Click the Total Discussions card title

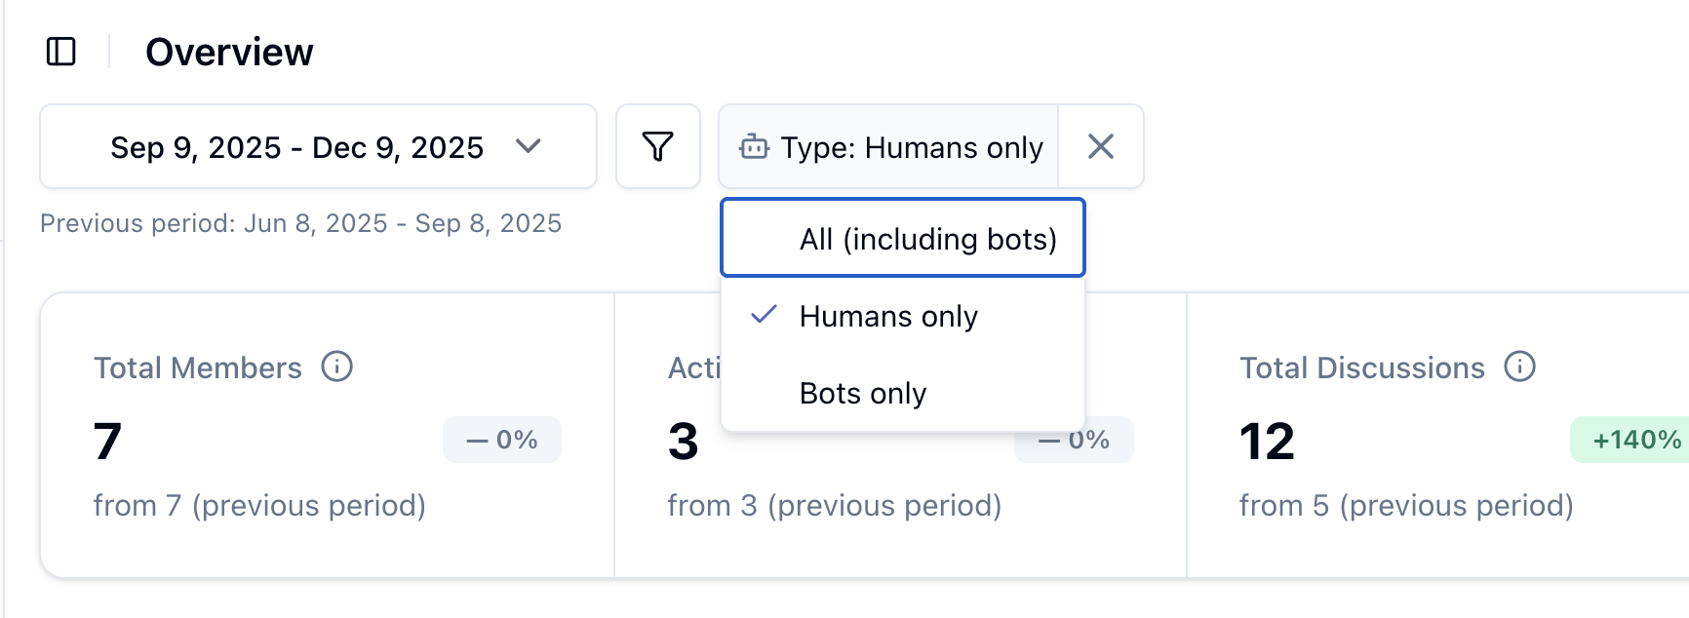coord(1361,367)
